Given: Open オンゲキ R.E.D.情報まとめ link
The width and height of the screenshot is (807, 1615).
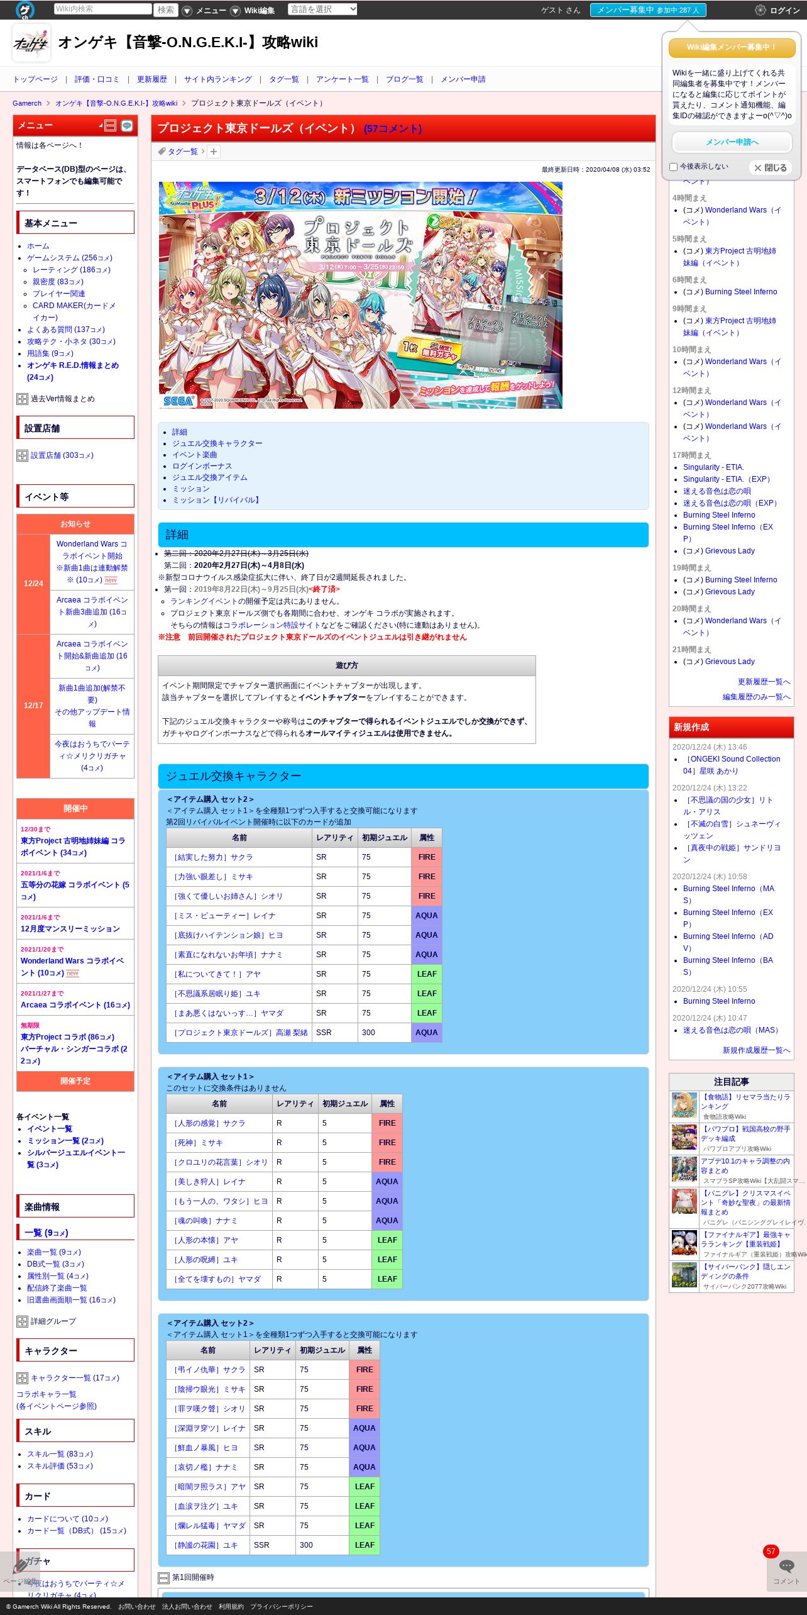Looking at the screenshot, I should 73,371.
